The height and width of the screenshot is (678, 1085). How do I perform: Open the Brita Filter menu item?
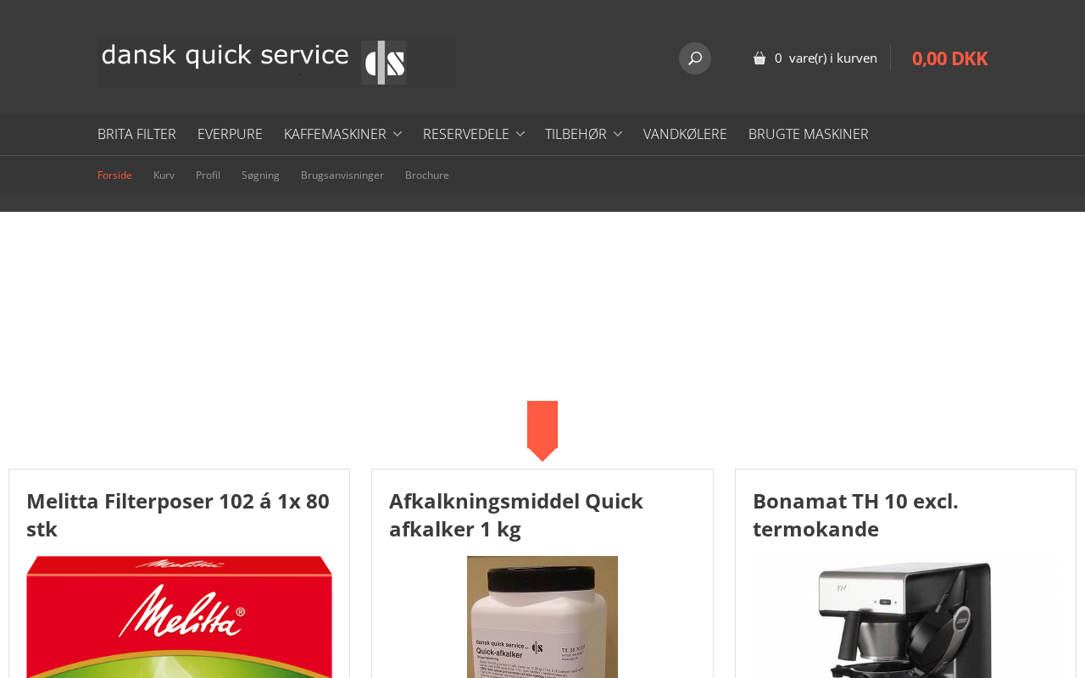(x=136, y=134)
